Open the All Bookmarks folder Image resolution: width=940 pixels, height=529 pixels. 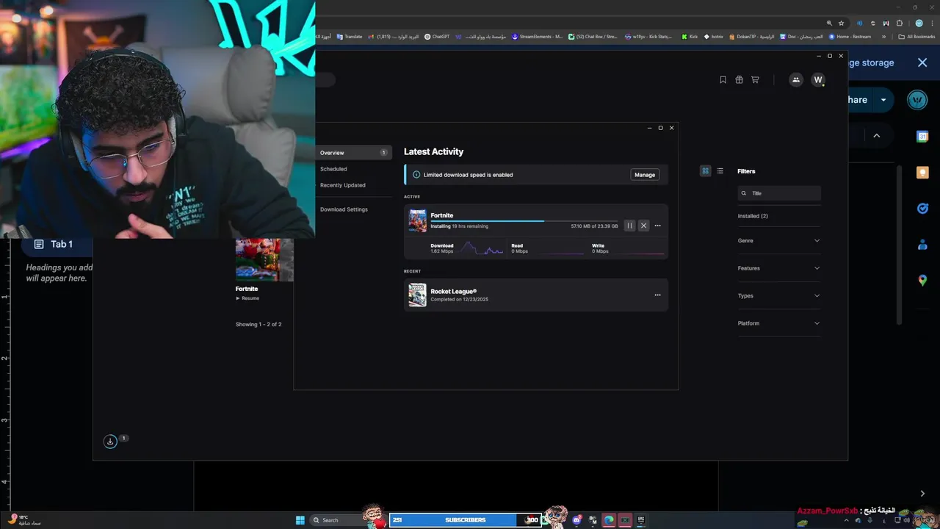click(x=917, y=37)
